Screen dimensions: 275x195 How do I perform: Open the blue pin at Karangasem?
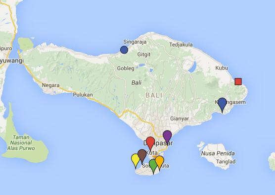tap(222, 105)
